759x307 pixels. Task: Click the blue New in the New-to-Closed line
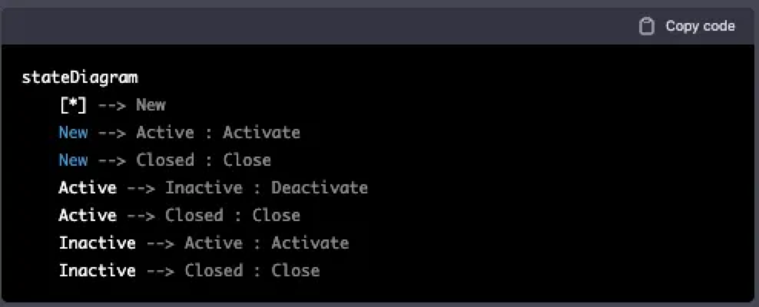click(x=73, y=160)
